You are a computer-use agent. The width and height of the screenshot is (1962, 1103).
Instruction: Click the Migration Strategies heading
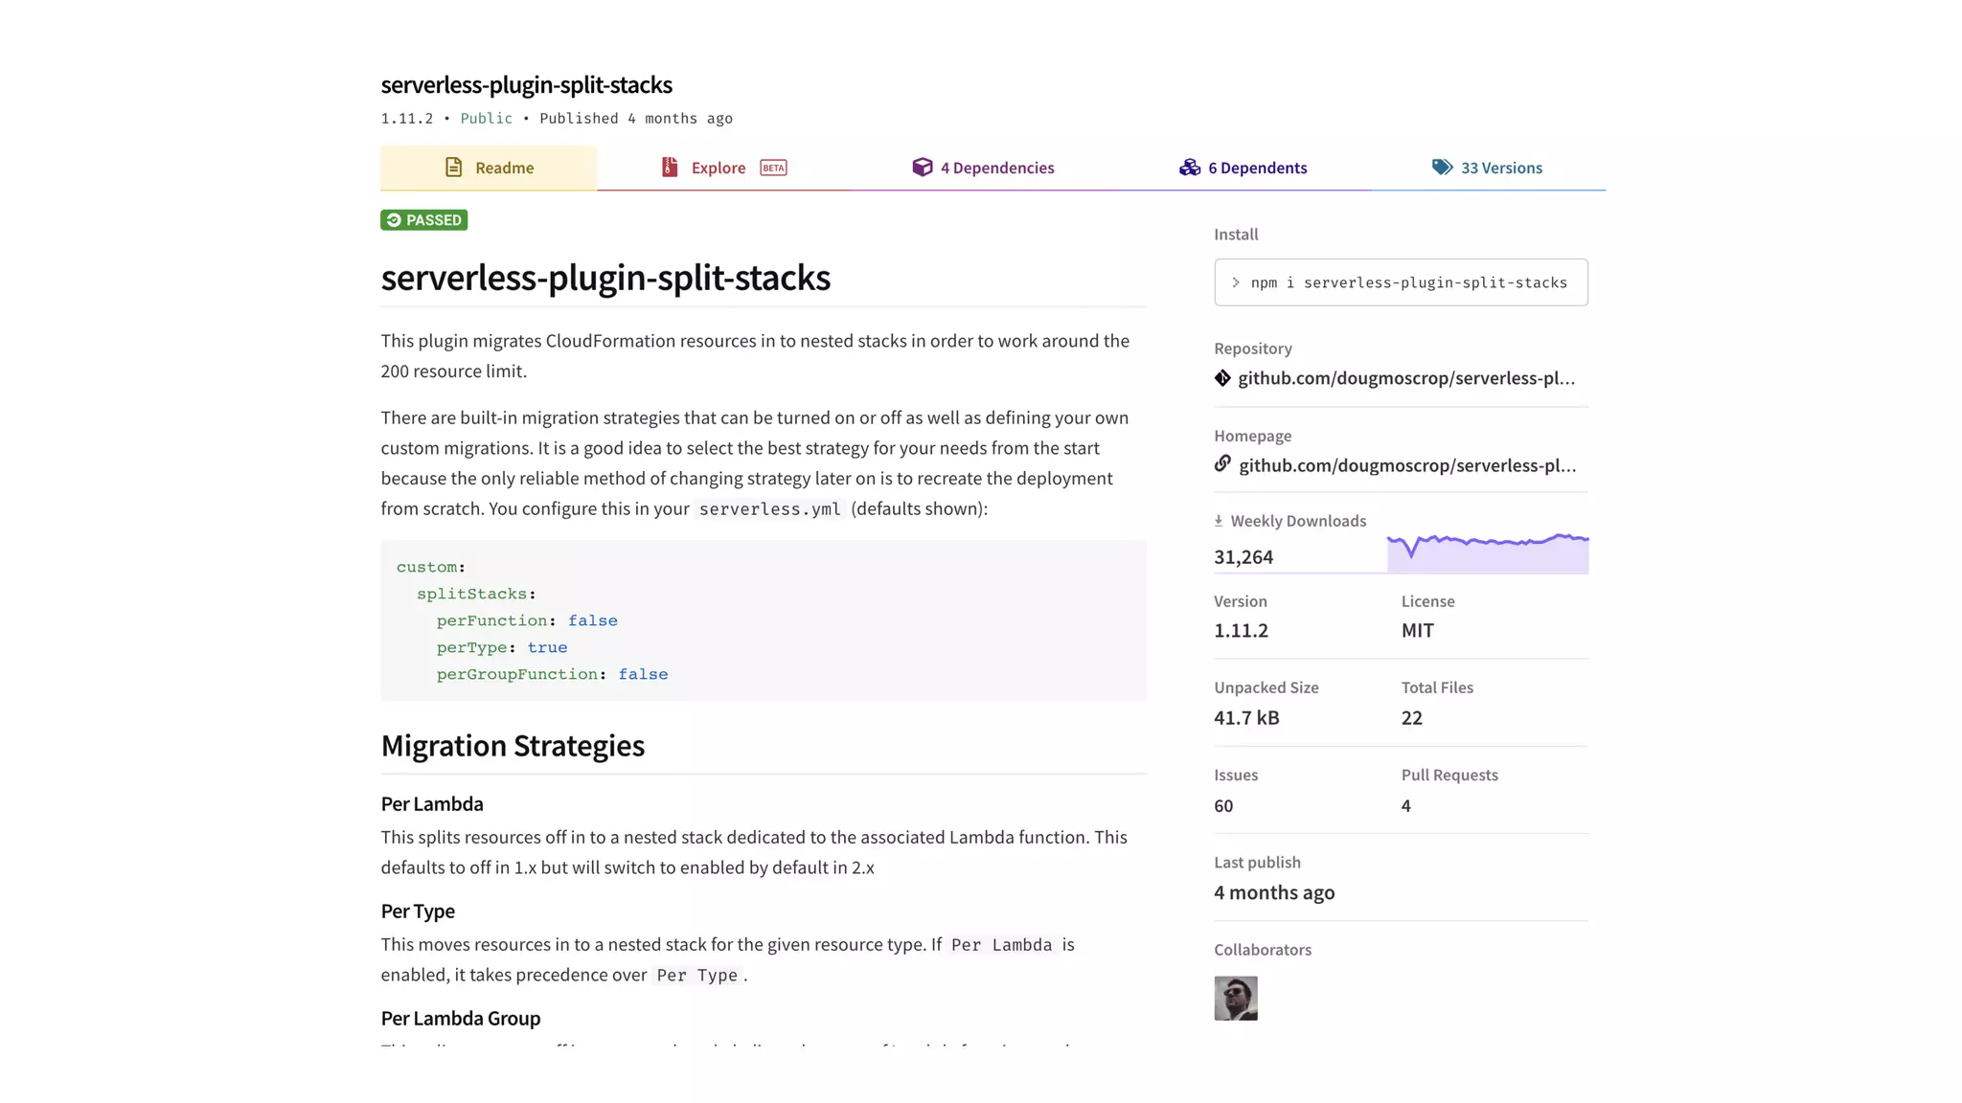coord(513,746)
